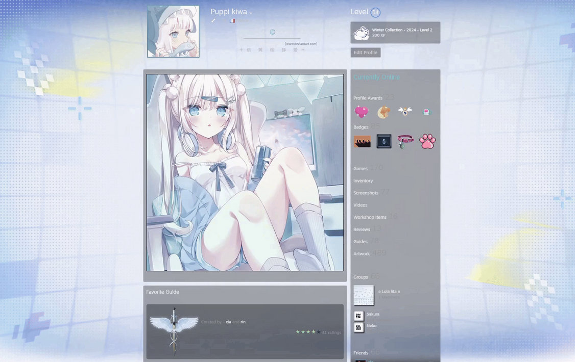Open the Neko group icon
The width and height of the screenshot is (575, 362).
click(x=359, y=327)
